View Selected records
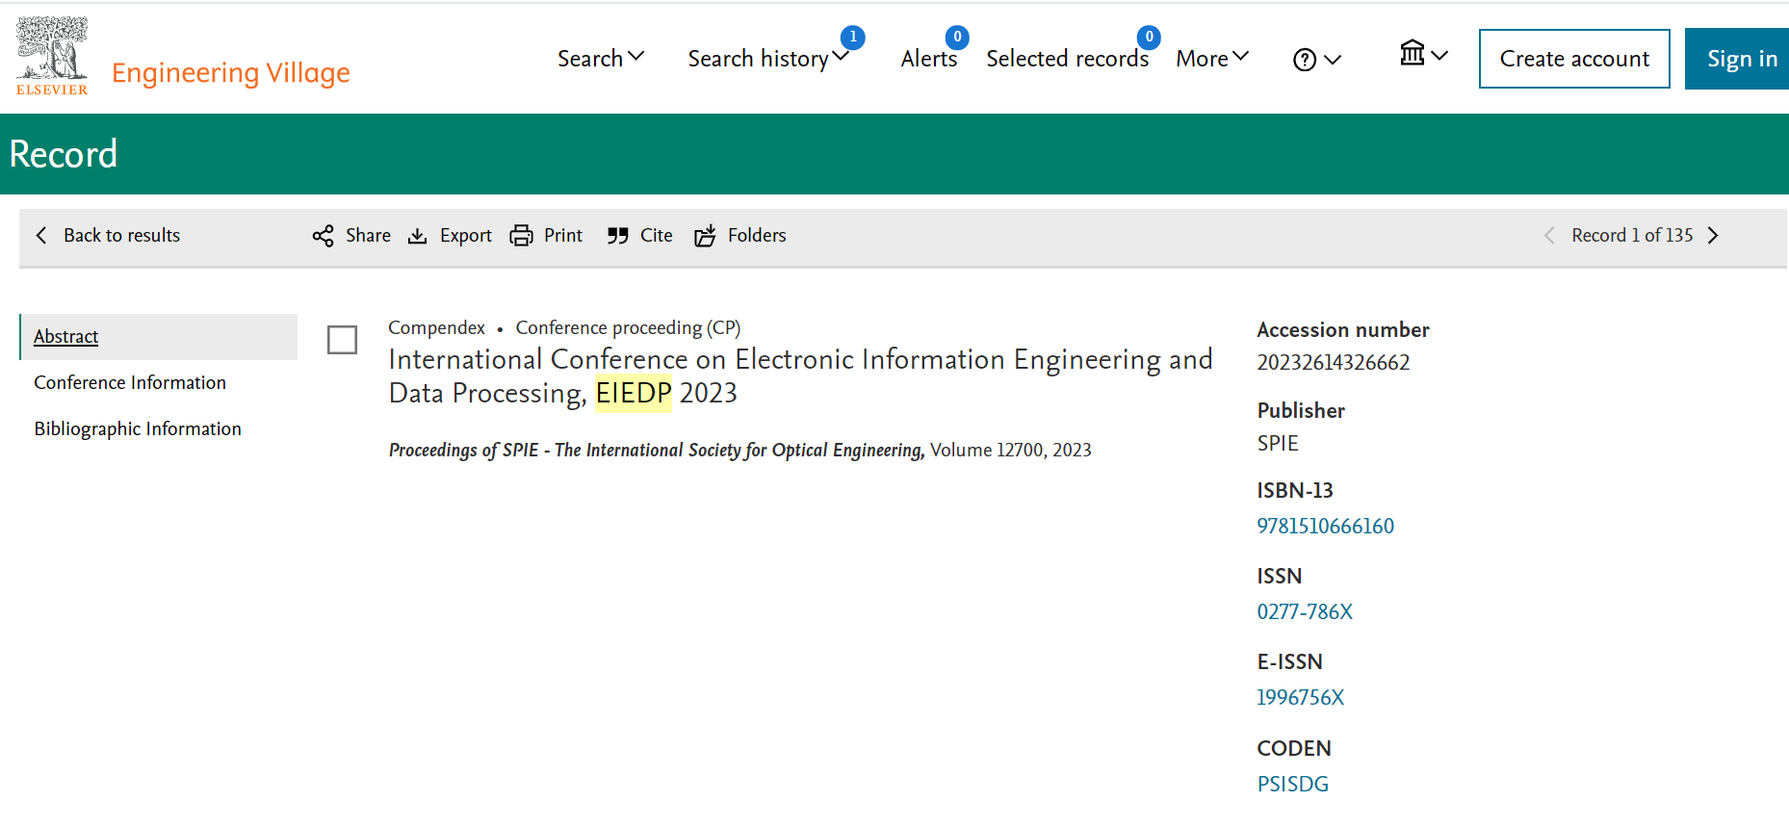Viewport: 1789px width, 828px height. tap(1067, 59)
